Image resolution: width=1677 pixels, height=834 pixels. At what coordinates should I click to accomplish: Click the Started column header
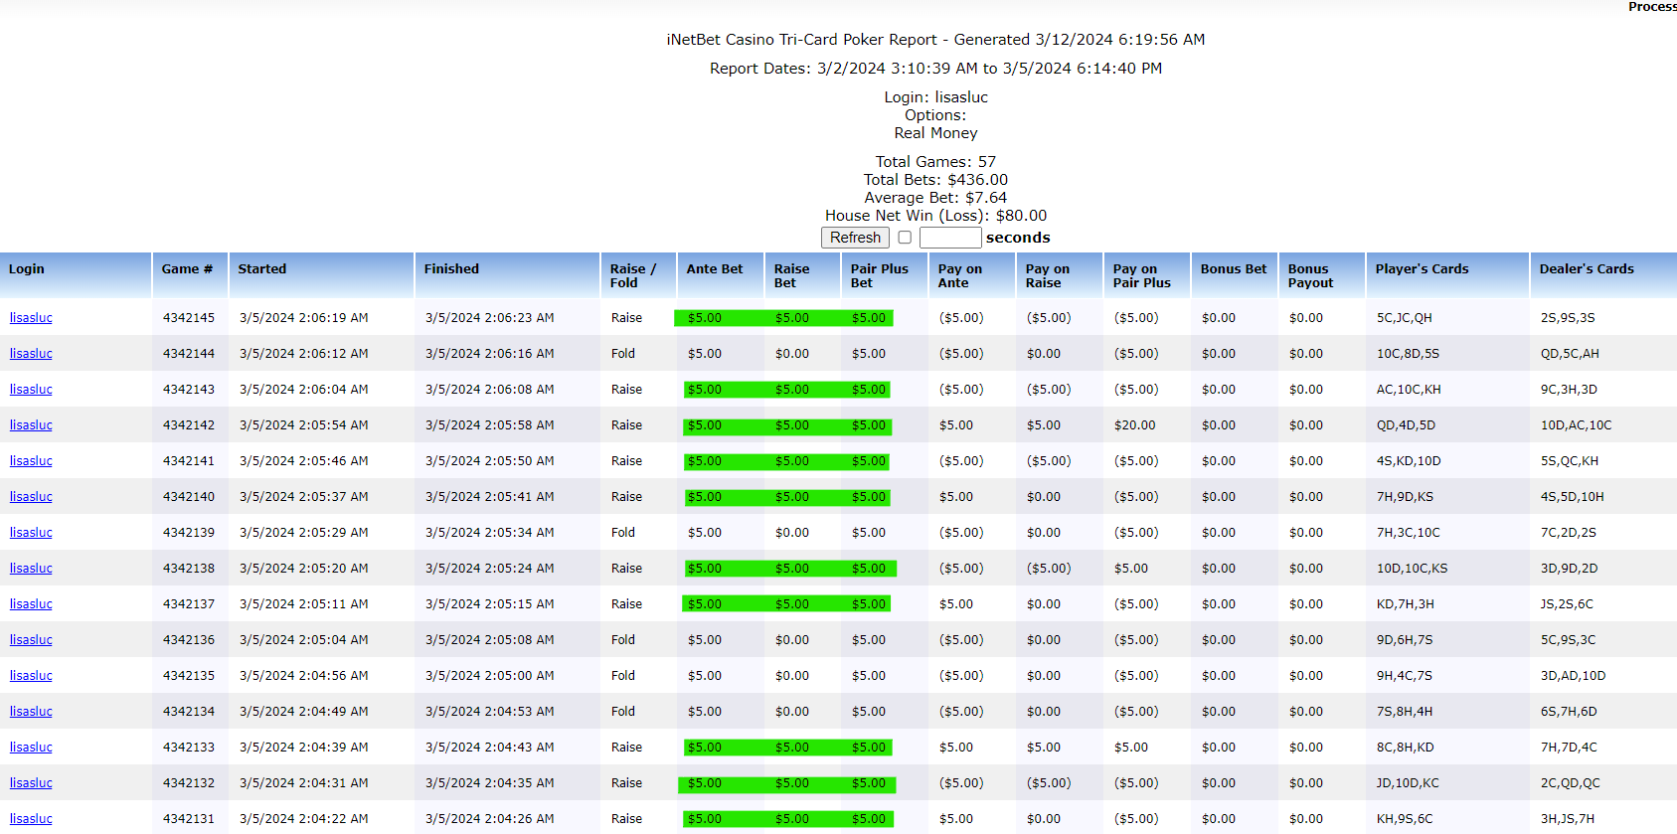262,269
